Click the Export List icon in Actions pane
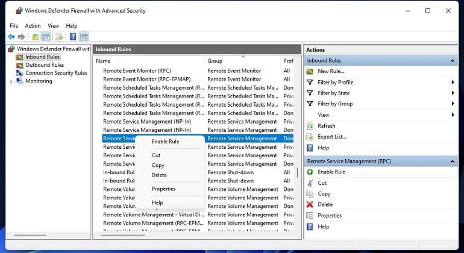This screenshot has height=253, width=464. [x=310, y=137]
